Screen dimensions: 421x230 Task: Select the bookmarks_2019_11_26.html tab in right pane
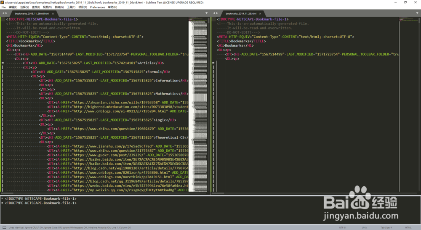point(241,13)
